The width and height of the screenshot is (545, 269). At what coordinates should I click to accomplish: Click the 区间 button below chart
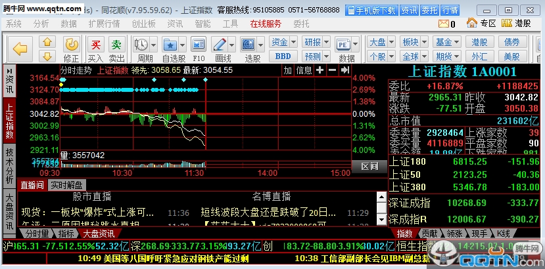[x=369, y=167]
